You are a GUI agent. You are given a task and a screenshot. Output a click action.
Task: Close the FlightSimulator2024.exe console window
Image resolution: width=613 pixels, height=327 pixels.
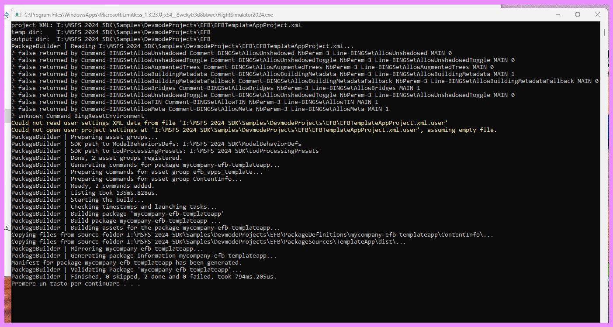[x=597, y=14]
